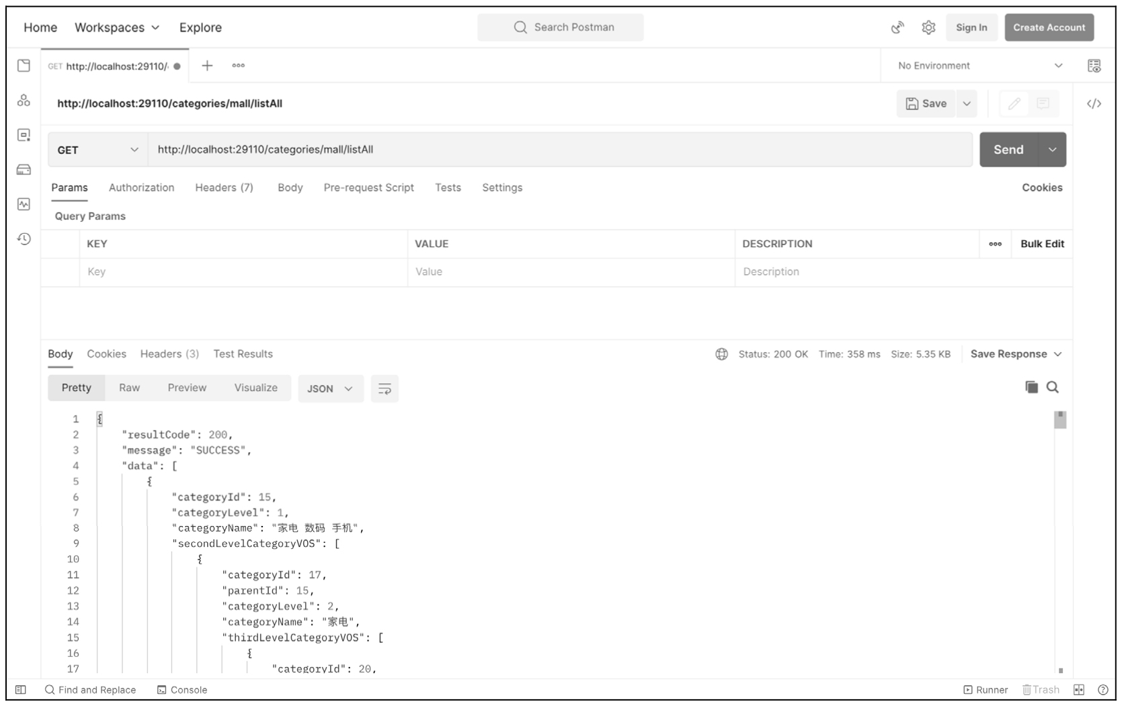Open the code snippet icon
This screenshot has height=706, width=1122.
[1094, 103]
